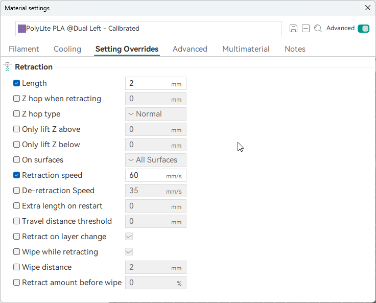The width and height of the screenshot is (376, 303).
Task: Open the Z hop type Normal dropdown
Action: pyautogui.click(x=155, y=114)
